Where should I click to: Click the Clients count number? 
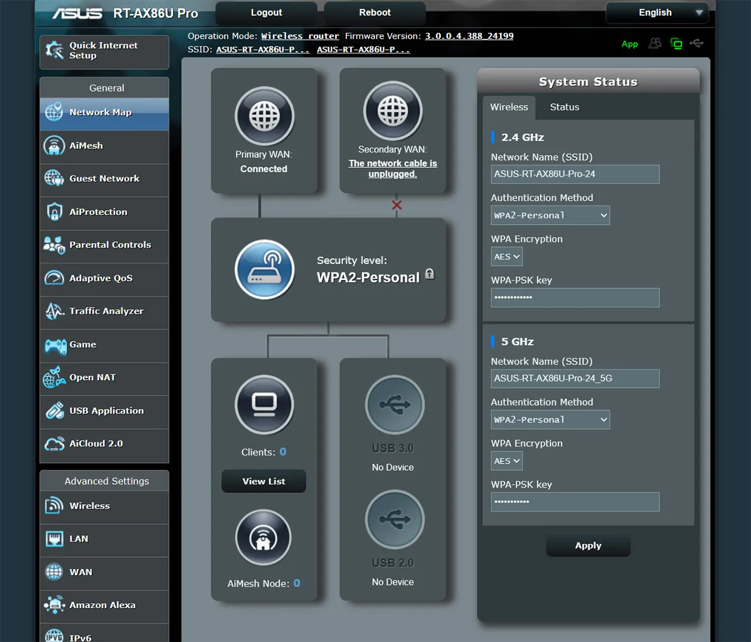tap(283, 452)
